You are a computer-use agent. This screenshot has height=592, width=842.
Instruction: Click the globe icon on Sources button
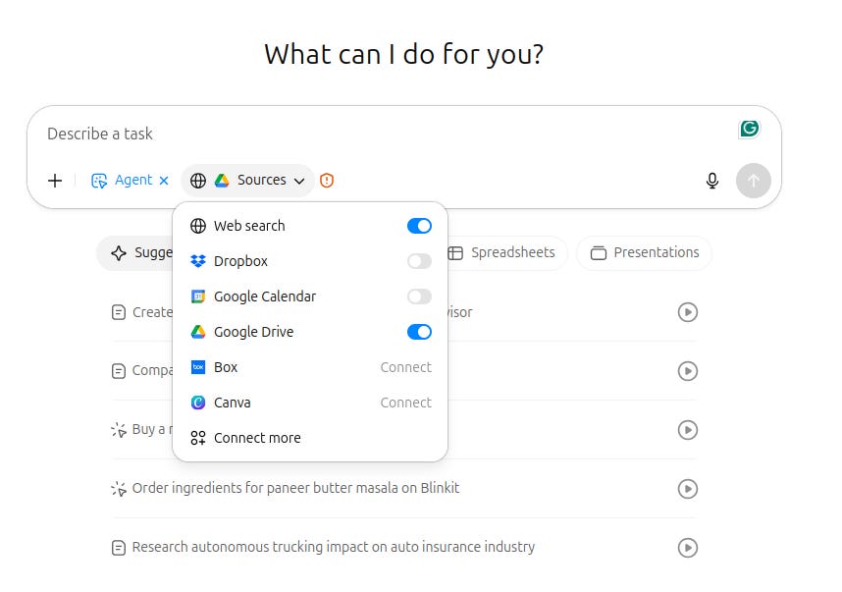click(198, 181)
